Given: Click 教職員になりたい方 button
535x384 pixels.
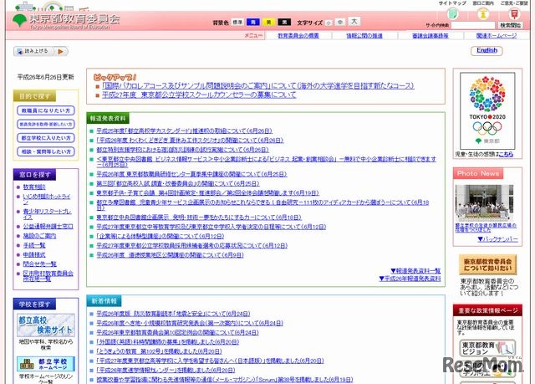Looking at the screenshot, I should click(x=46, y=110).
